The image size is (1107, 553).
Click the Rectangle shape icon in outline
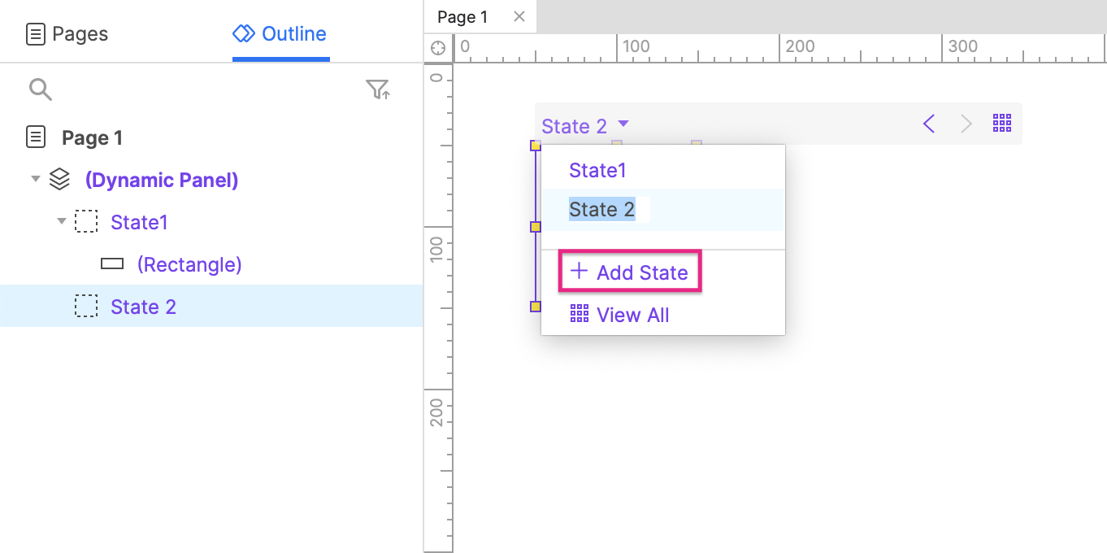pyautogui.click(x=111, y=264)
